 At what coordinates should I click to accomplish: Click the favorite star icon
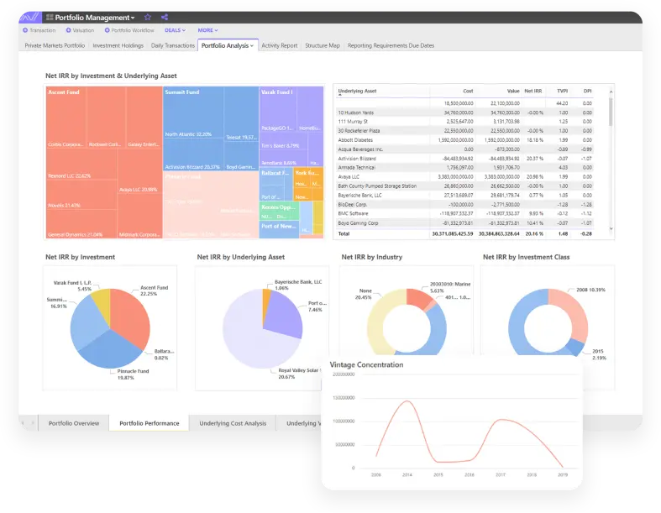[148, 17]
